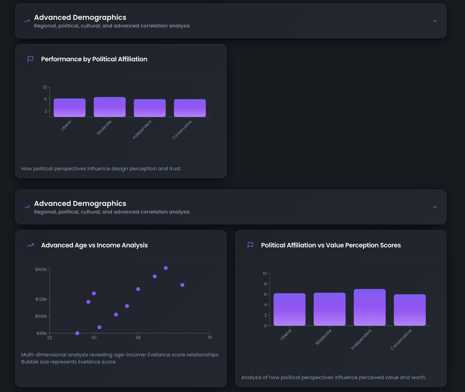Click trend icon in Advanced Demographics header above Age-Income card
Image resolution: width=465 pixels, height=392 pixels.
(27, 207)
